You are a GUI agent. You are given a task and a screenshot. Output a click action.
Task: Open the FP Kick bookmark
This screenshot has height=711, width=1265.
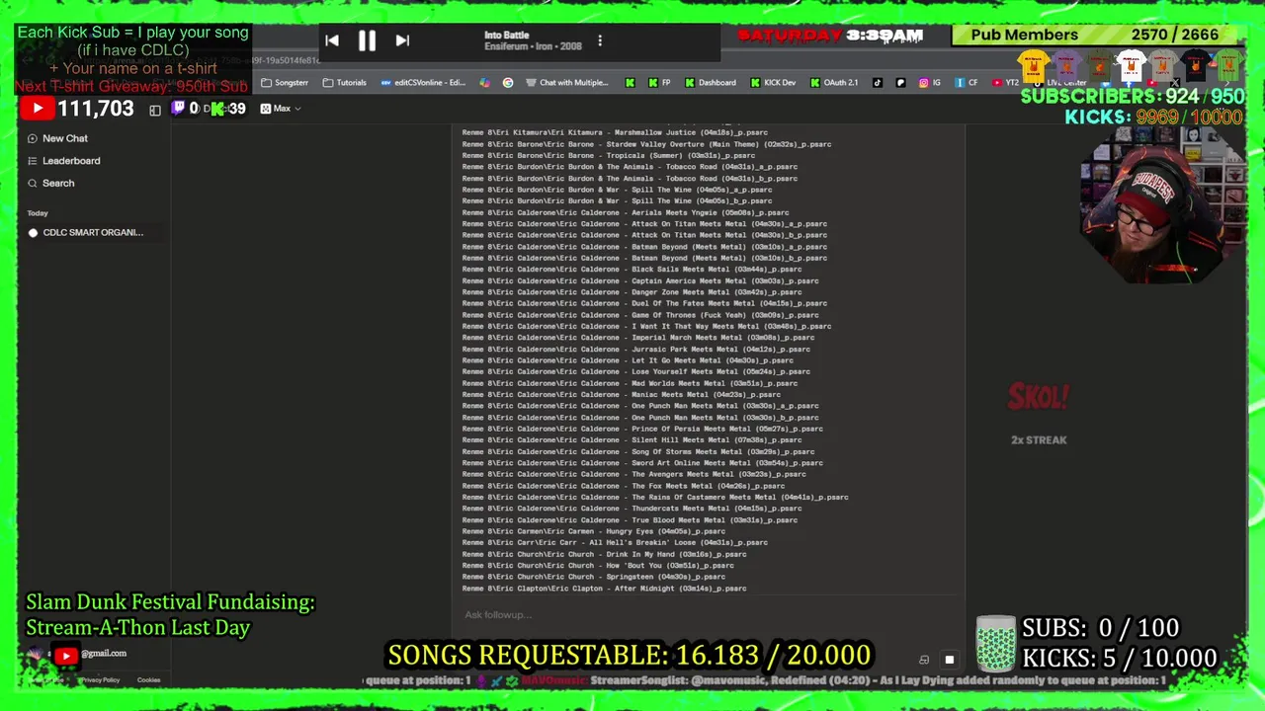click(x=659, y=83)
